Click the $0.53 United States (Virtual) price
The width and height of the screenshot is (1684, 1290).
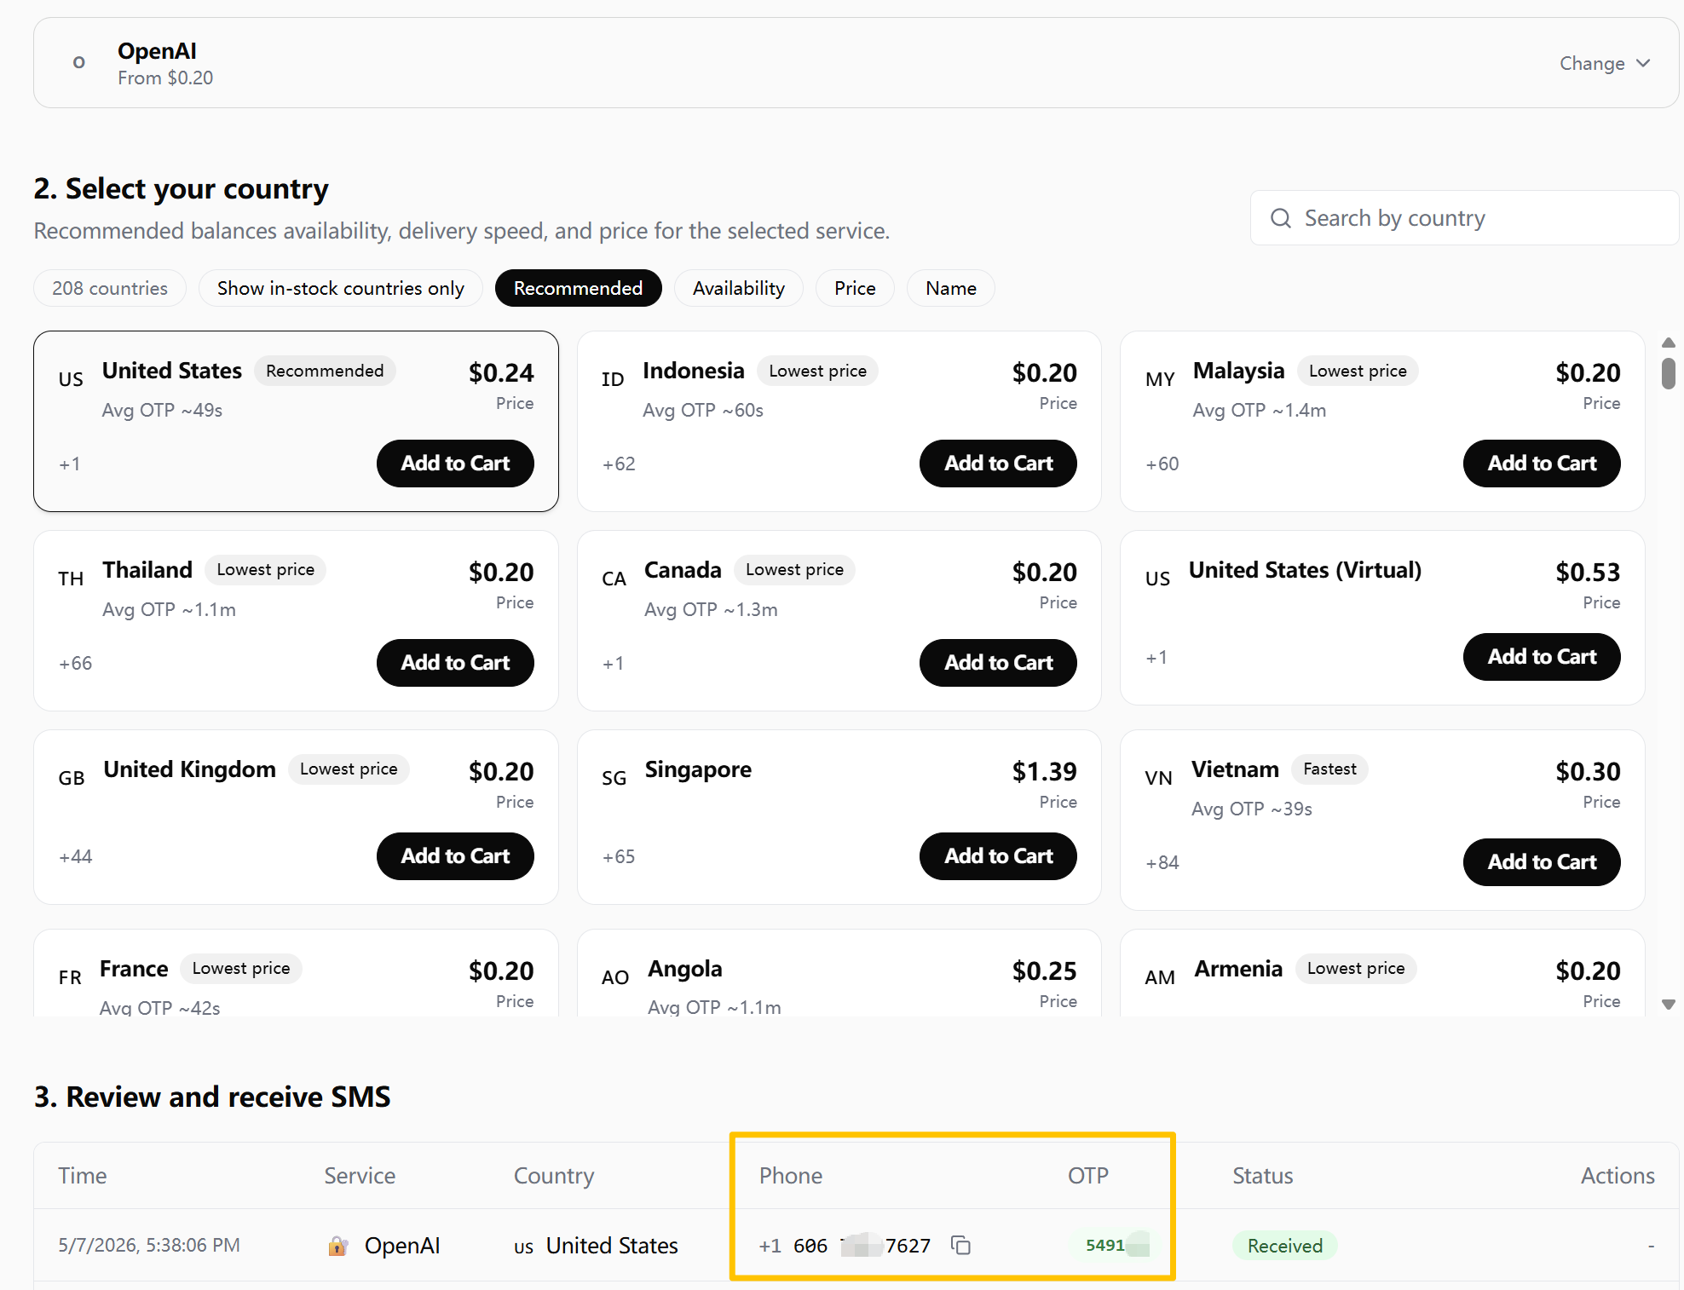pyautogui.click(x=1588, y=572)
